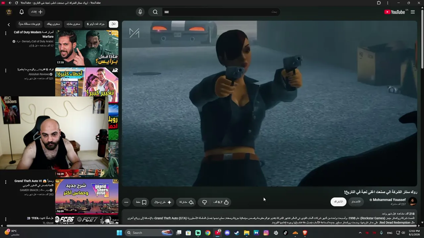424x238 pixels.
Task: Open the 'Call of Duty Modern Warfare' video title
Action: (34, 34)
